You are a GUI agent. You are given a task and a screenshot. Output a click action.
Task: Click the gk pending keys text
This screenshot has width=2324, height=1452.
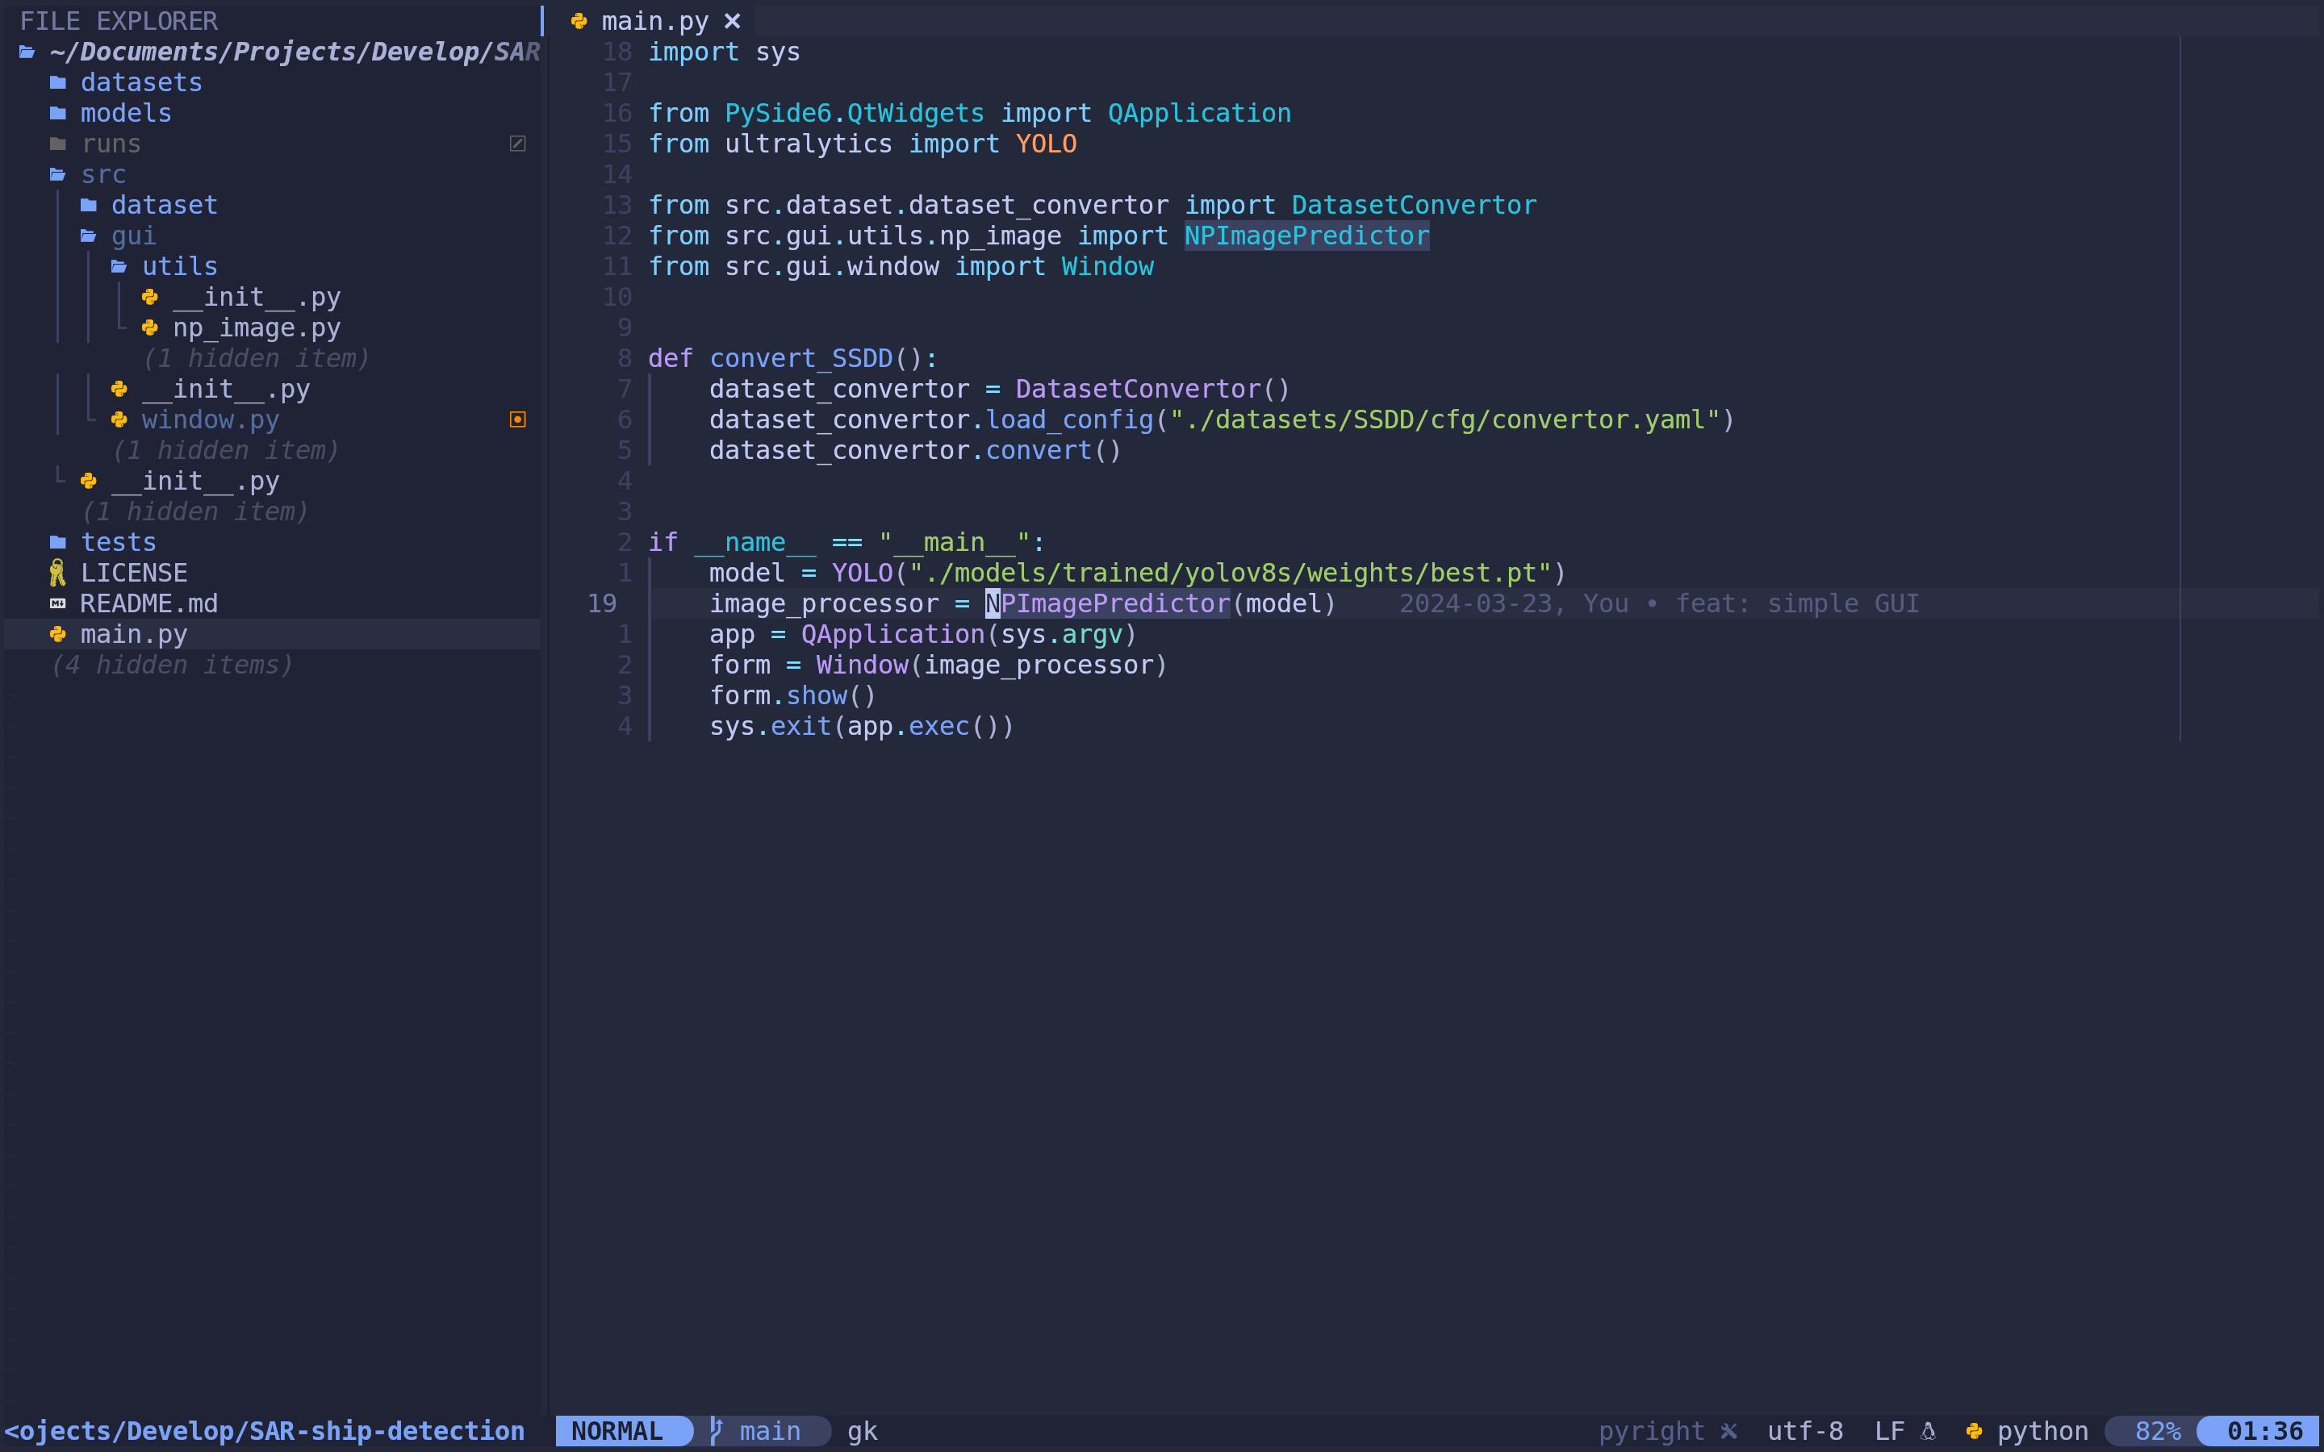[x=863, y=1431]
